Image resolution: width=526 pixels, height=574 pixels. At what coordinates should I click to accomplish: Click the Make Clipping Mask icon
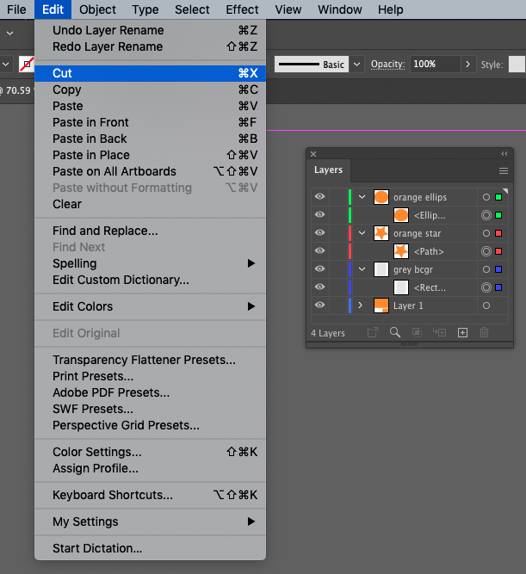pyautogui.click(x=417, y=332)
